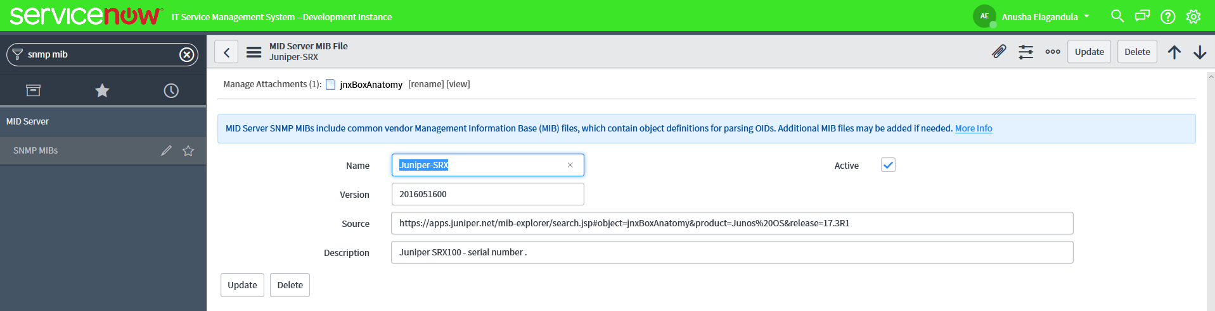This screenshot has width=1215, height=311.
Task: Click the scrollbar up arrow
Action: point(1211,77)
